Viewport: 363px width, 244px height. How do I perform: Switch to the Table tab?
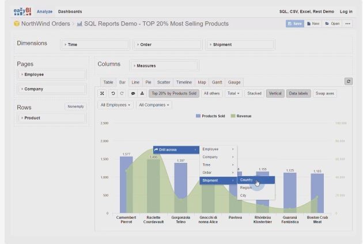pyautogui.click(x=108, y=82)
